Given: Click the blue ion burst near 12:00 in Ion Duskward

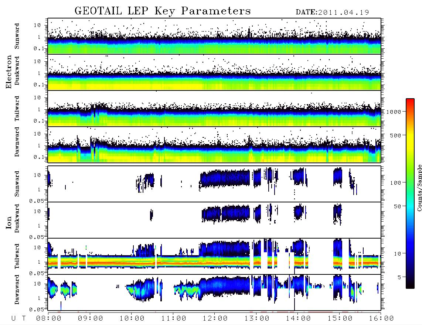Looking at the screenshot, I should 226,213.
